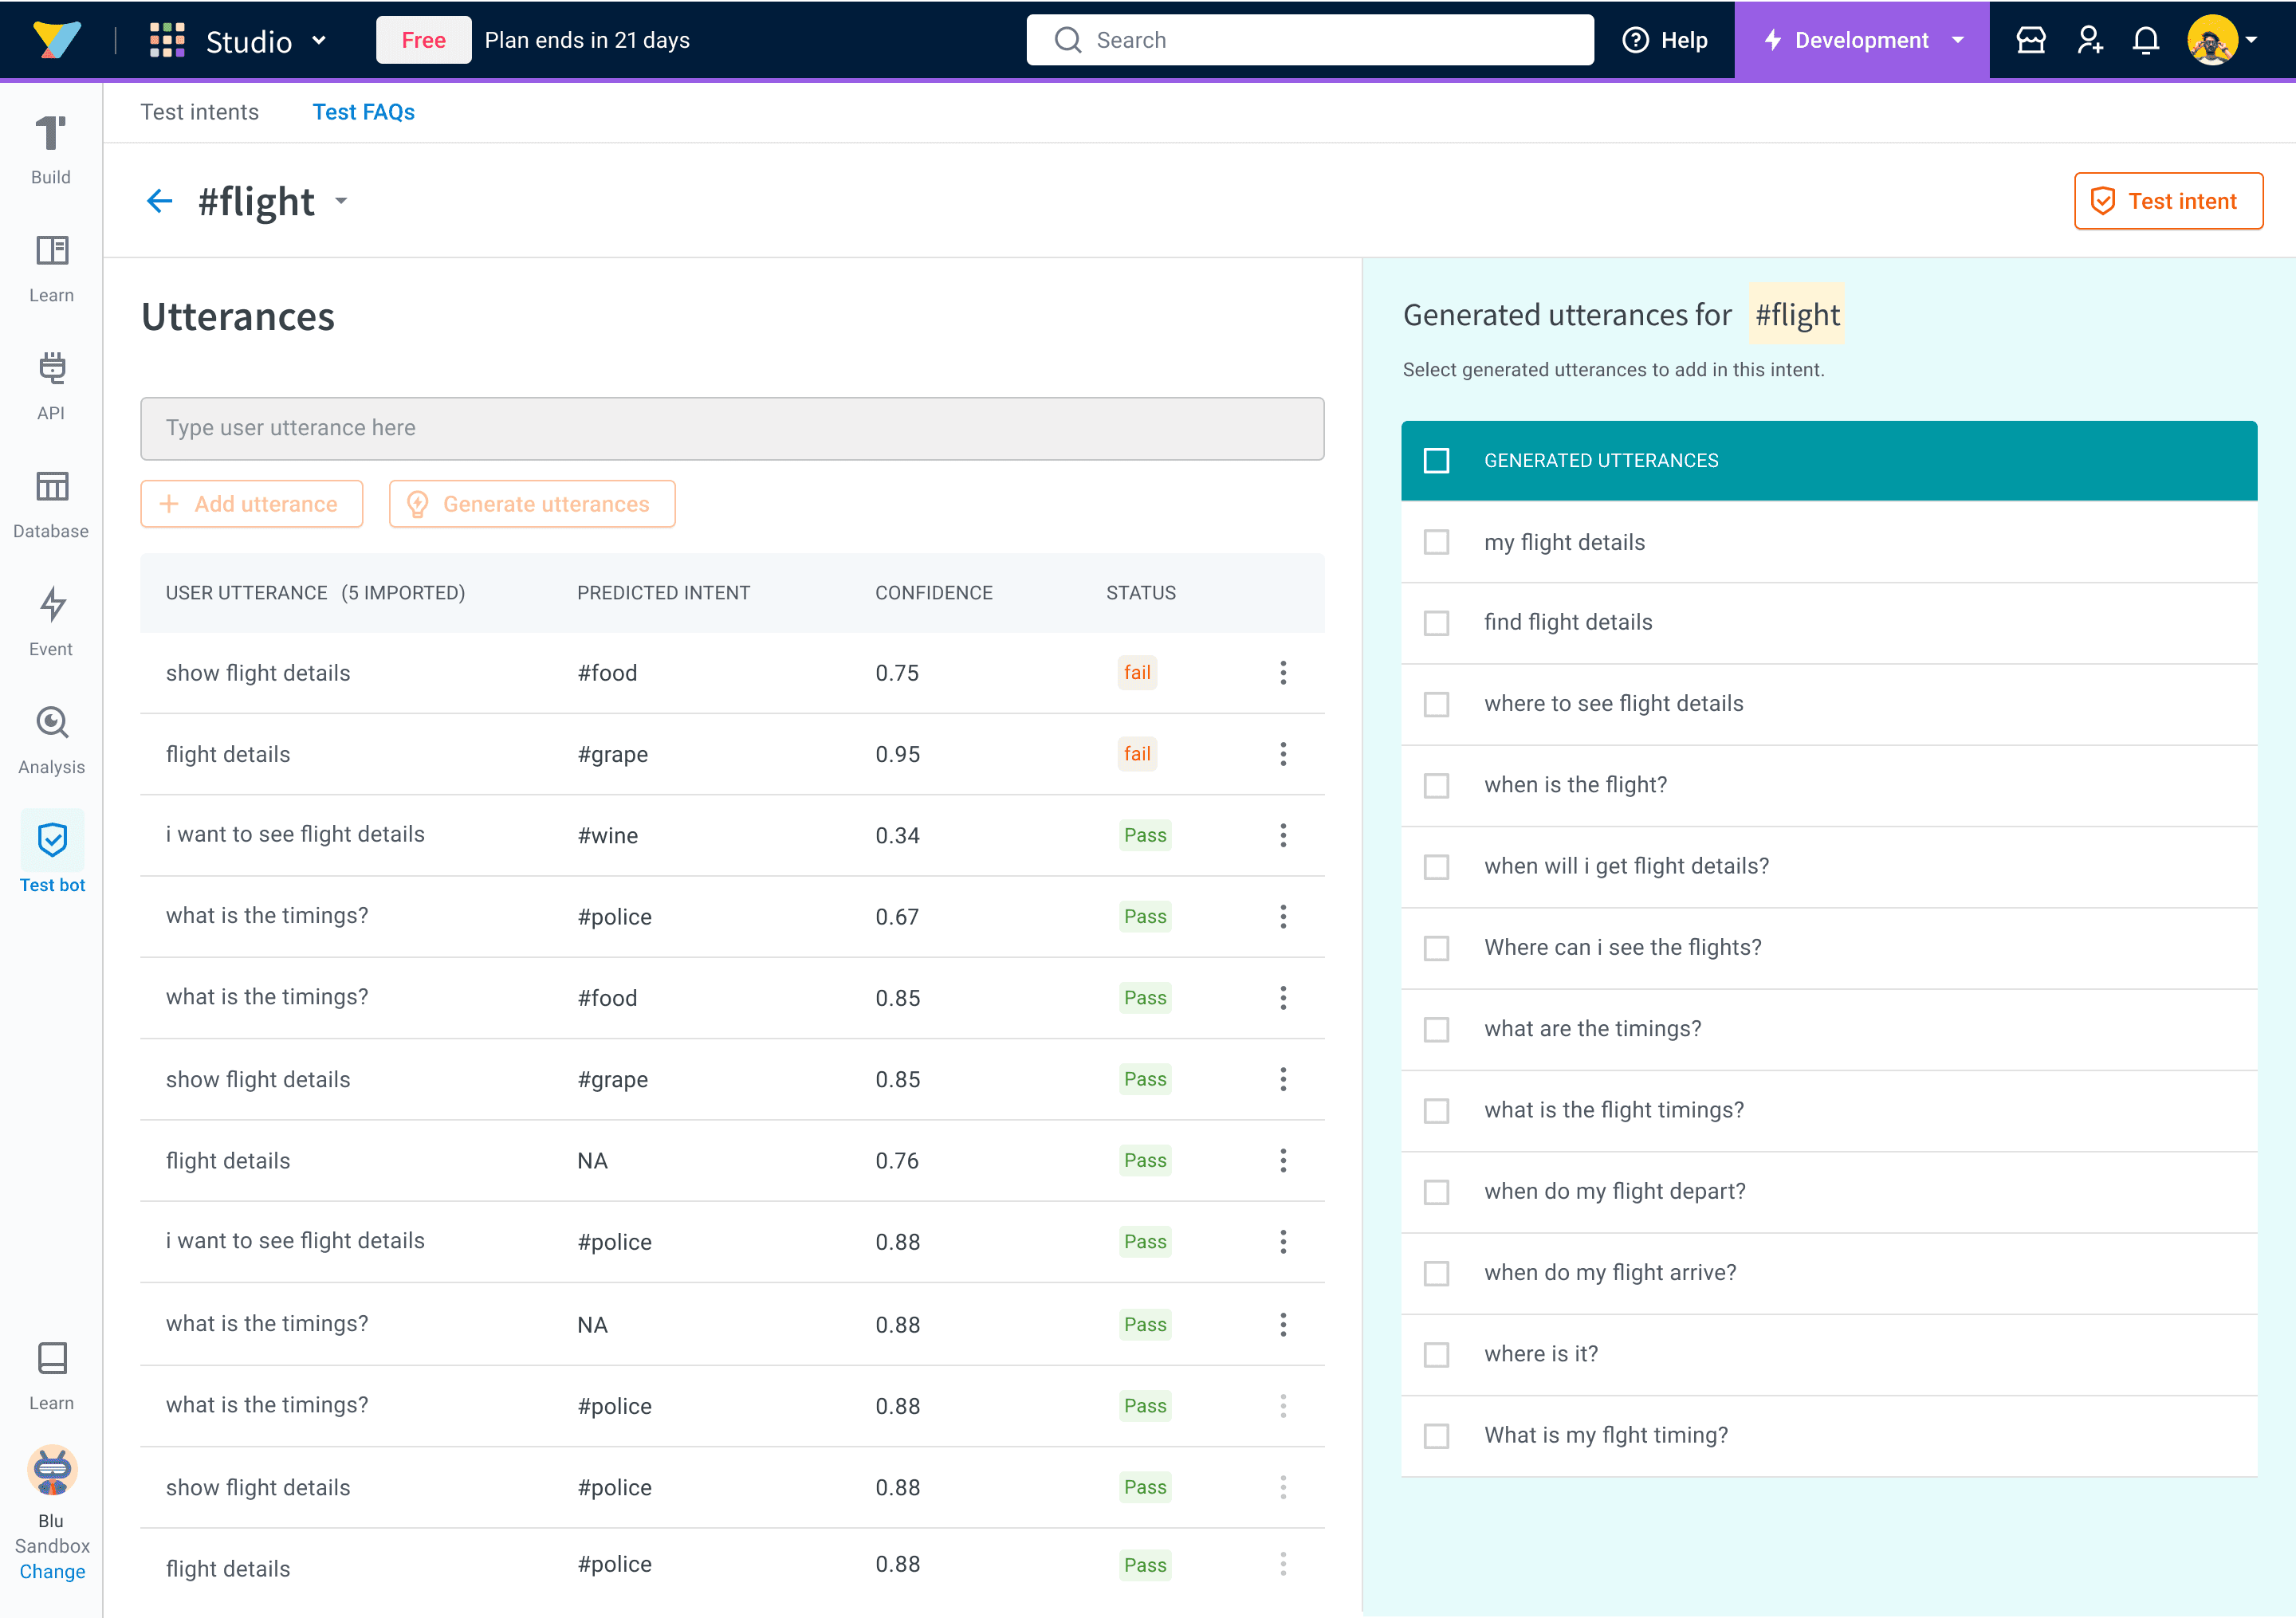Expand the Studio dropdown
This screenshot has width=2296, height=1618.
(x=319, y=41)
